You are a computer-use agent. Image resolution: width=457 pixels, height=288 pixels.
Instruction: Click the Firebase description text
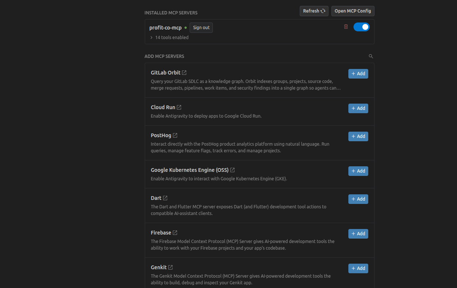point(243,245)
